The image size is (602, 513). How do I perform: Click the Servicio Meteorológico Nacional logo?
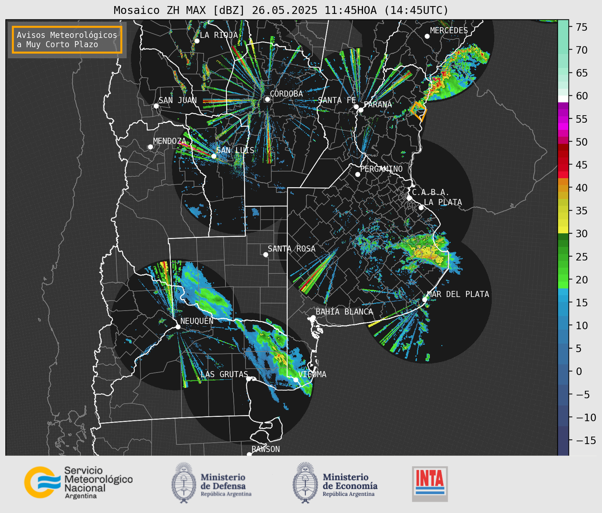(78, 482)
